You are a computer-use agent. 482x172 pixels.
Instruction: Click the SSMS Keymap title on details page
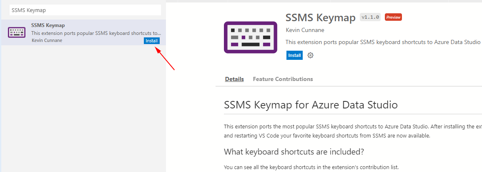(x=321, y=17)
